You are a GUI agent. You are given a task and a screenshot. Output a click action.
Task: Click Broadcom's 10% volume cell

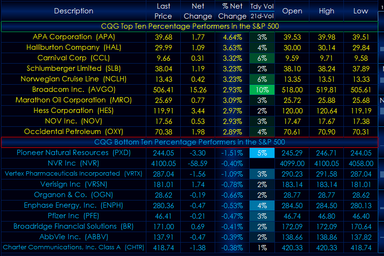click(262, 90)
